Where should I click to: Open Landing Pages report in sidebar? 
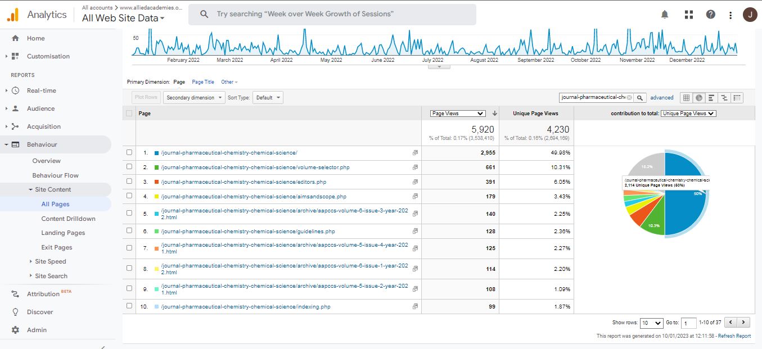point(63,233)
